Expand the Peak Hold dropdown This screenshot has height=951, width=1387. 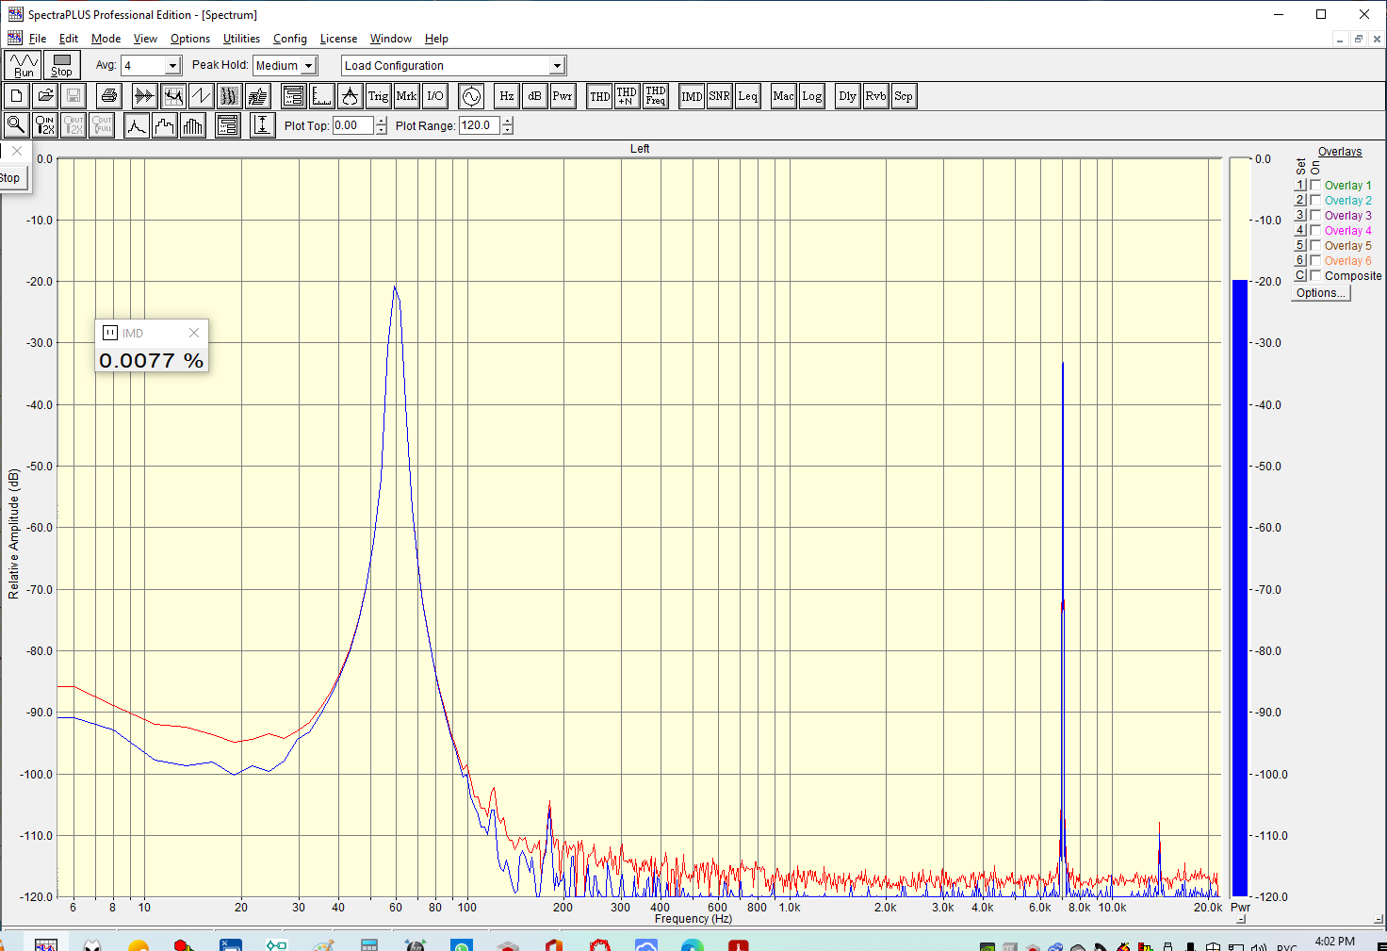[x=308, y=65]
